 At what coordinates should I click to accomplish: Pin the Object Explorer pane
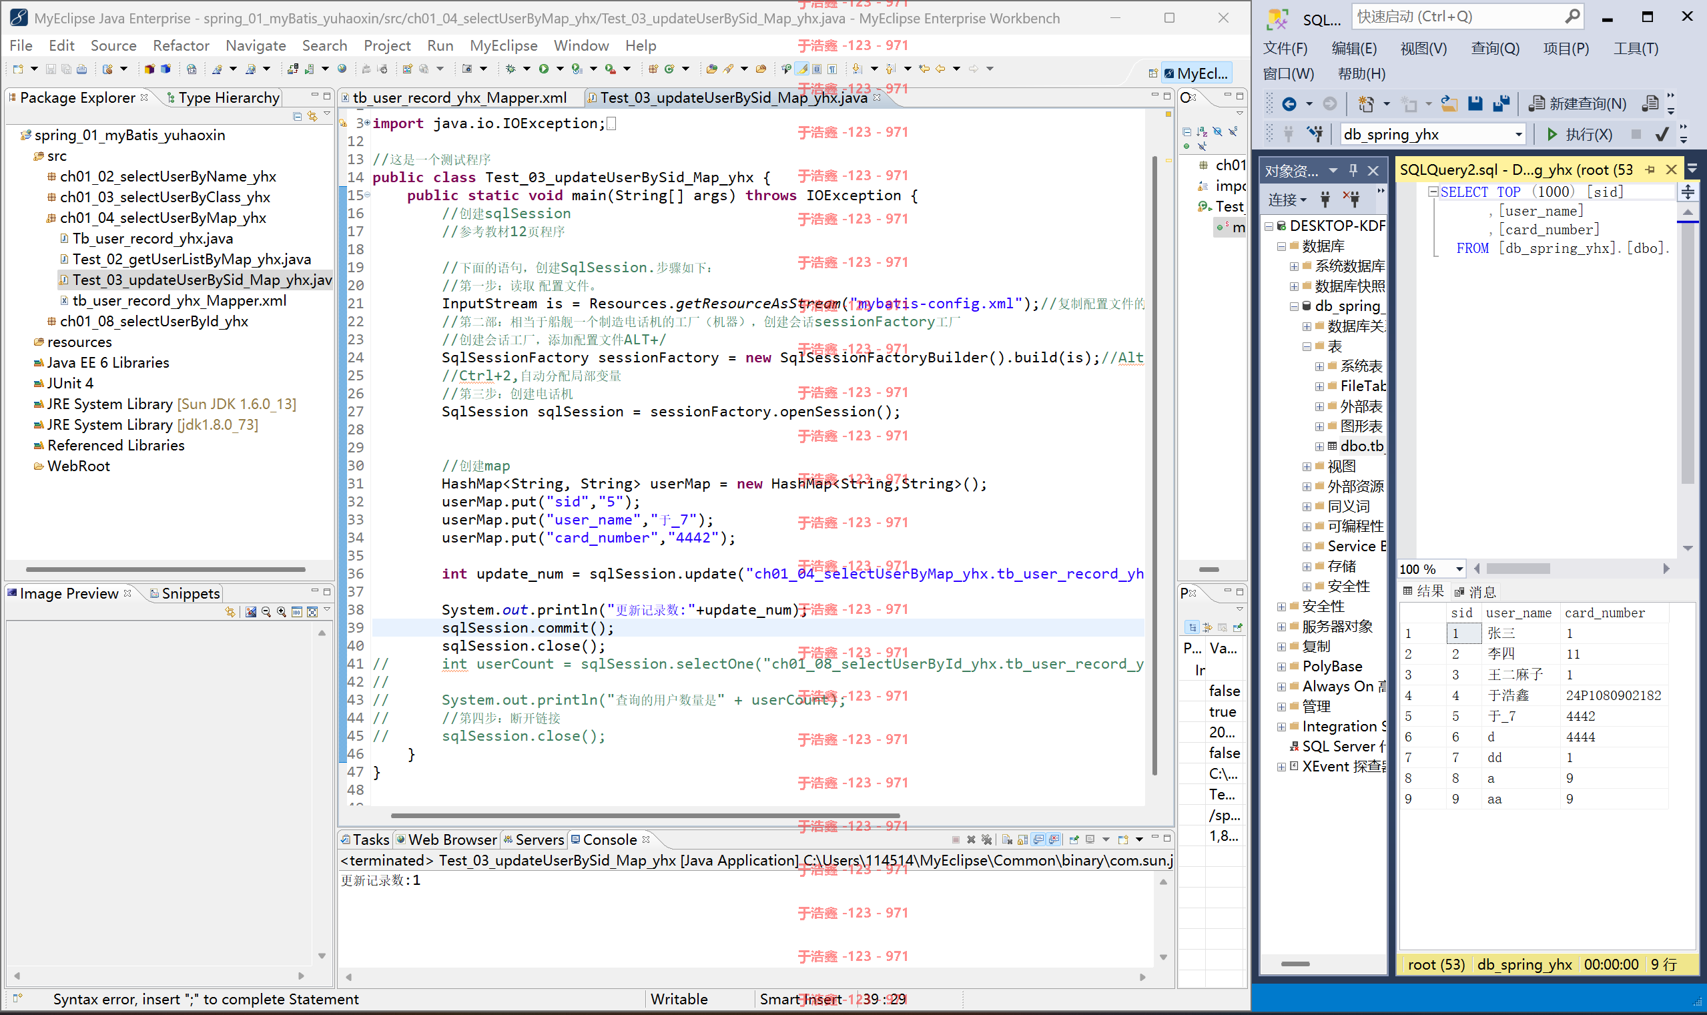click(x=1353, y=170)
